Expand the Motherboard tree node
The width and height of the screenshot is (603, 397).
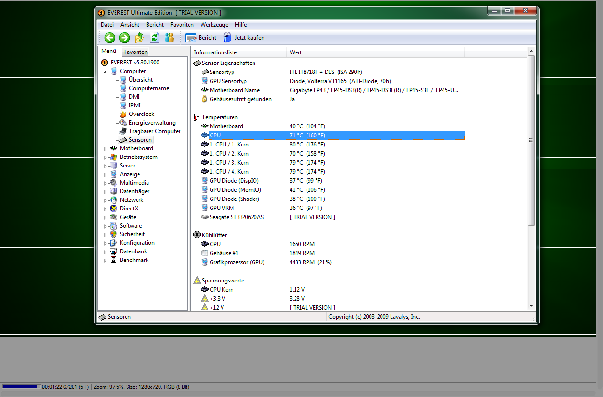click(106, 149)
